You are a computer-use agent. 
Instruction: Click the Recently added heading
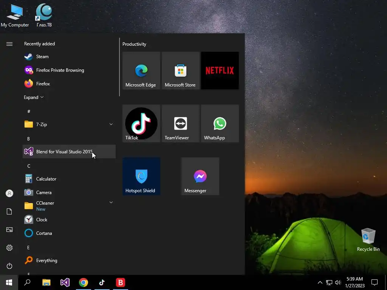[x=39, y=44]
